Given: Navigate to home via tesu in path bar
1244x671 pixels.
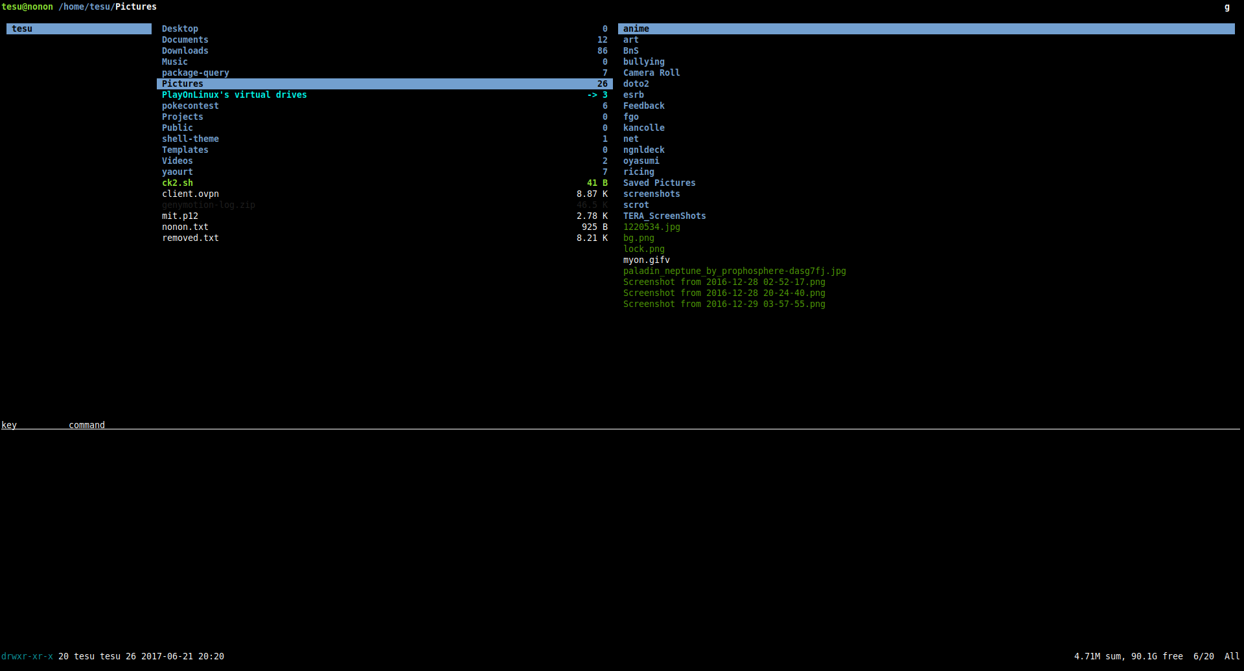Looking at the screenshot, I should point(100,6).
